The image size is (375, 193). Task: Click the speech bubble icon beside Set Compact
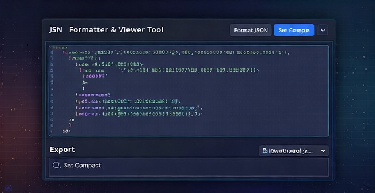pos(56,165)
